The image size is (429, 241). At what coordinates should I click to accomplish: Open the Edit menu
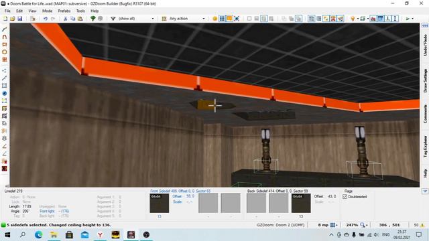click(19, 11)
